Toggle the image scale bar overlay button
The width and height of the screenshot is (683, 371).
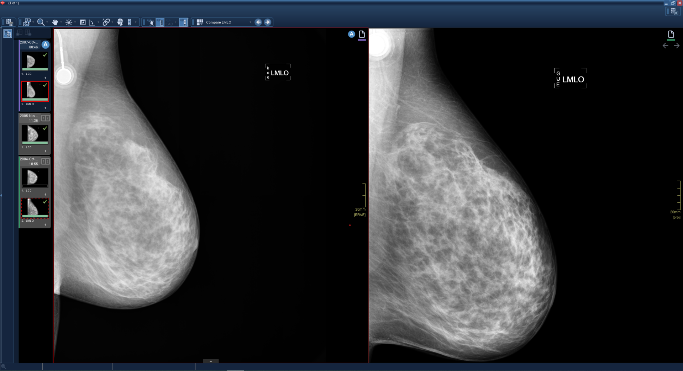[x=183, y=22]
